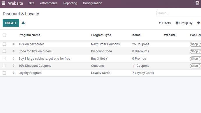Viewport: 201px width, 113px height.
Task: Toggle the select-all header checkbox
Action: (4, 35)
